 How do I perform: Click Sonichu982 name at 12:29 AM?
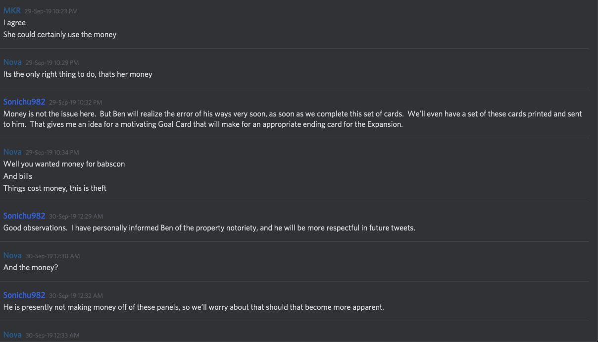point(24,216)
